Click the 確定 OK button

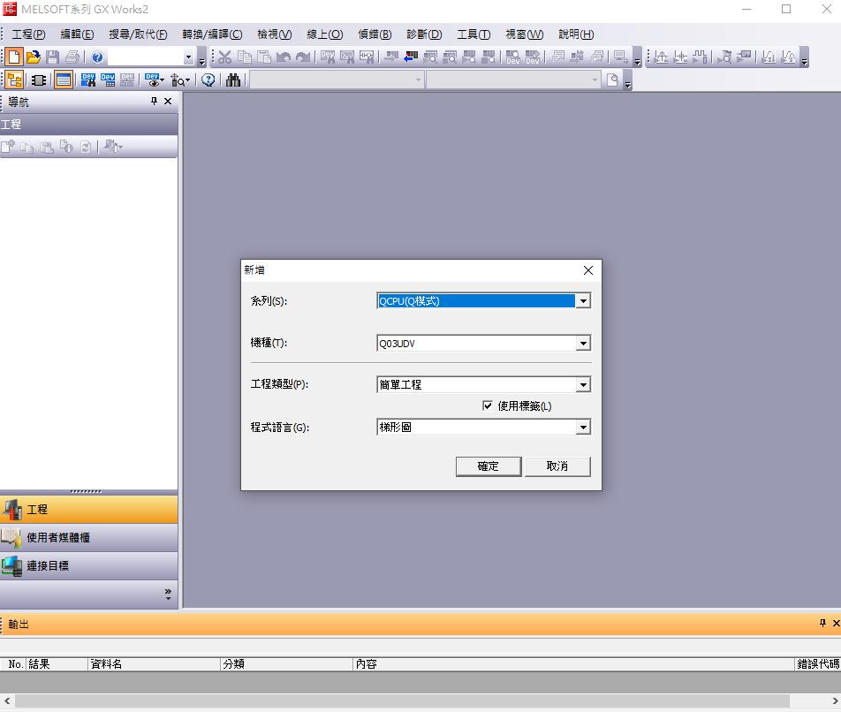[488, 466]
